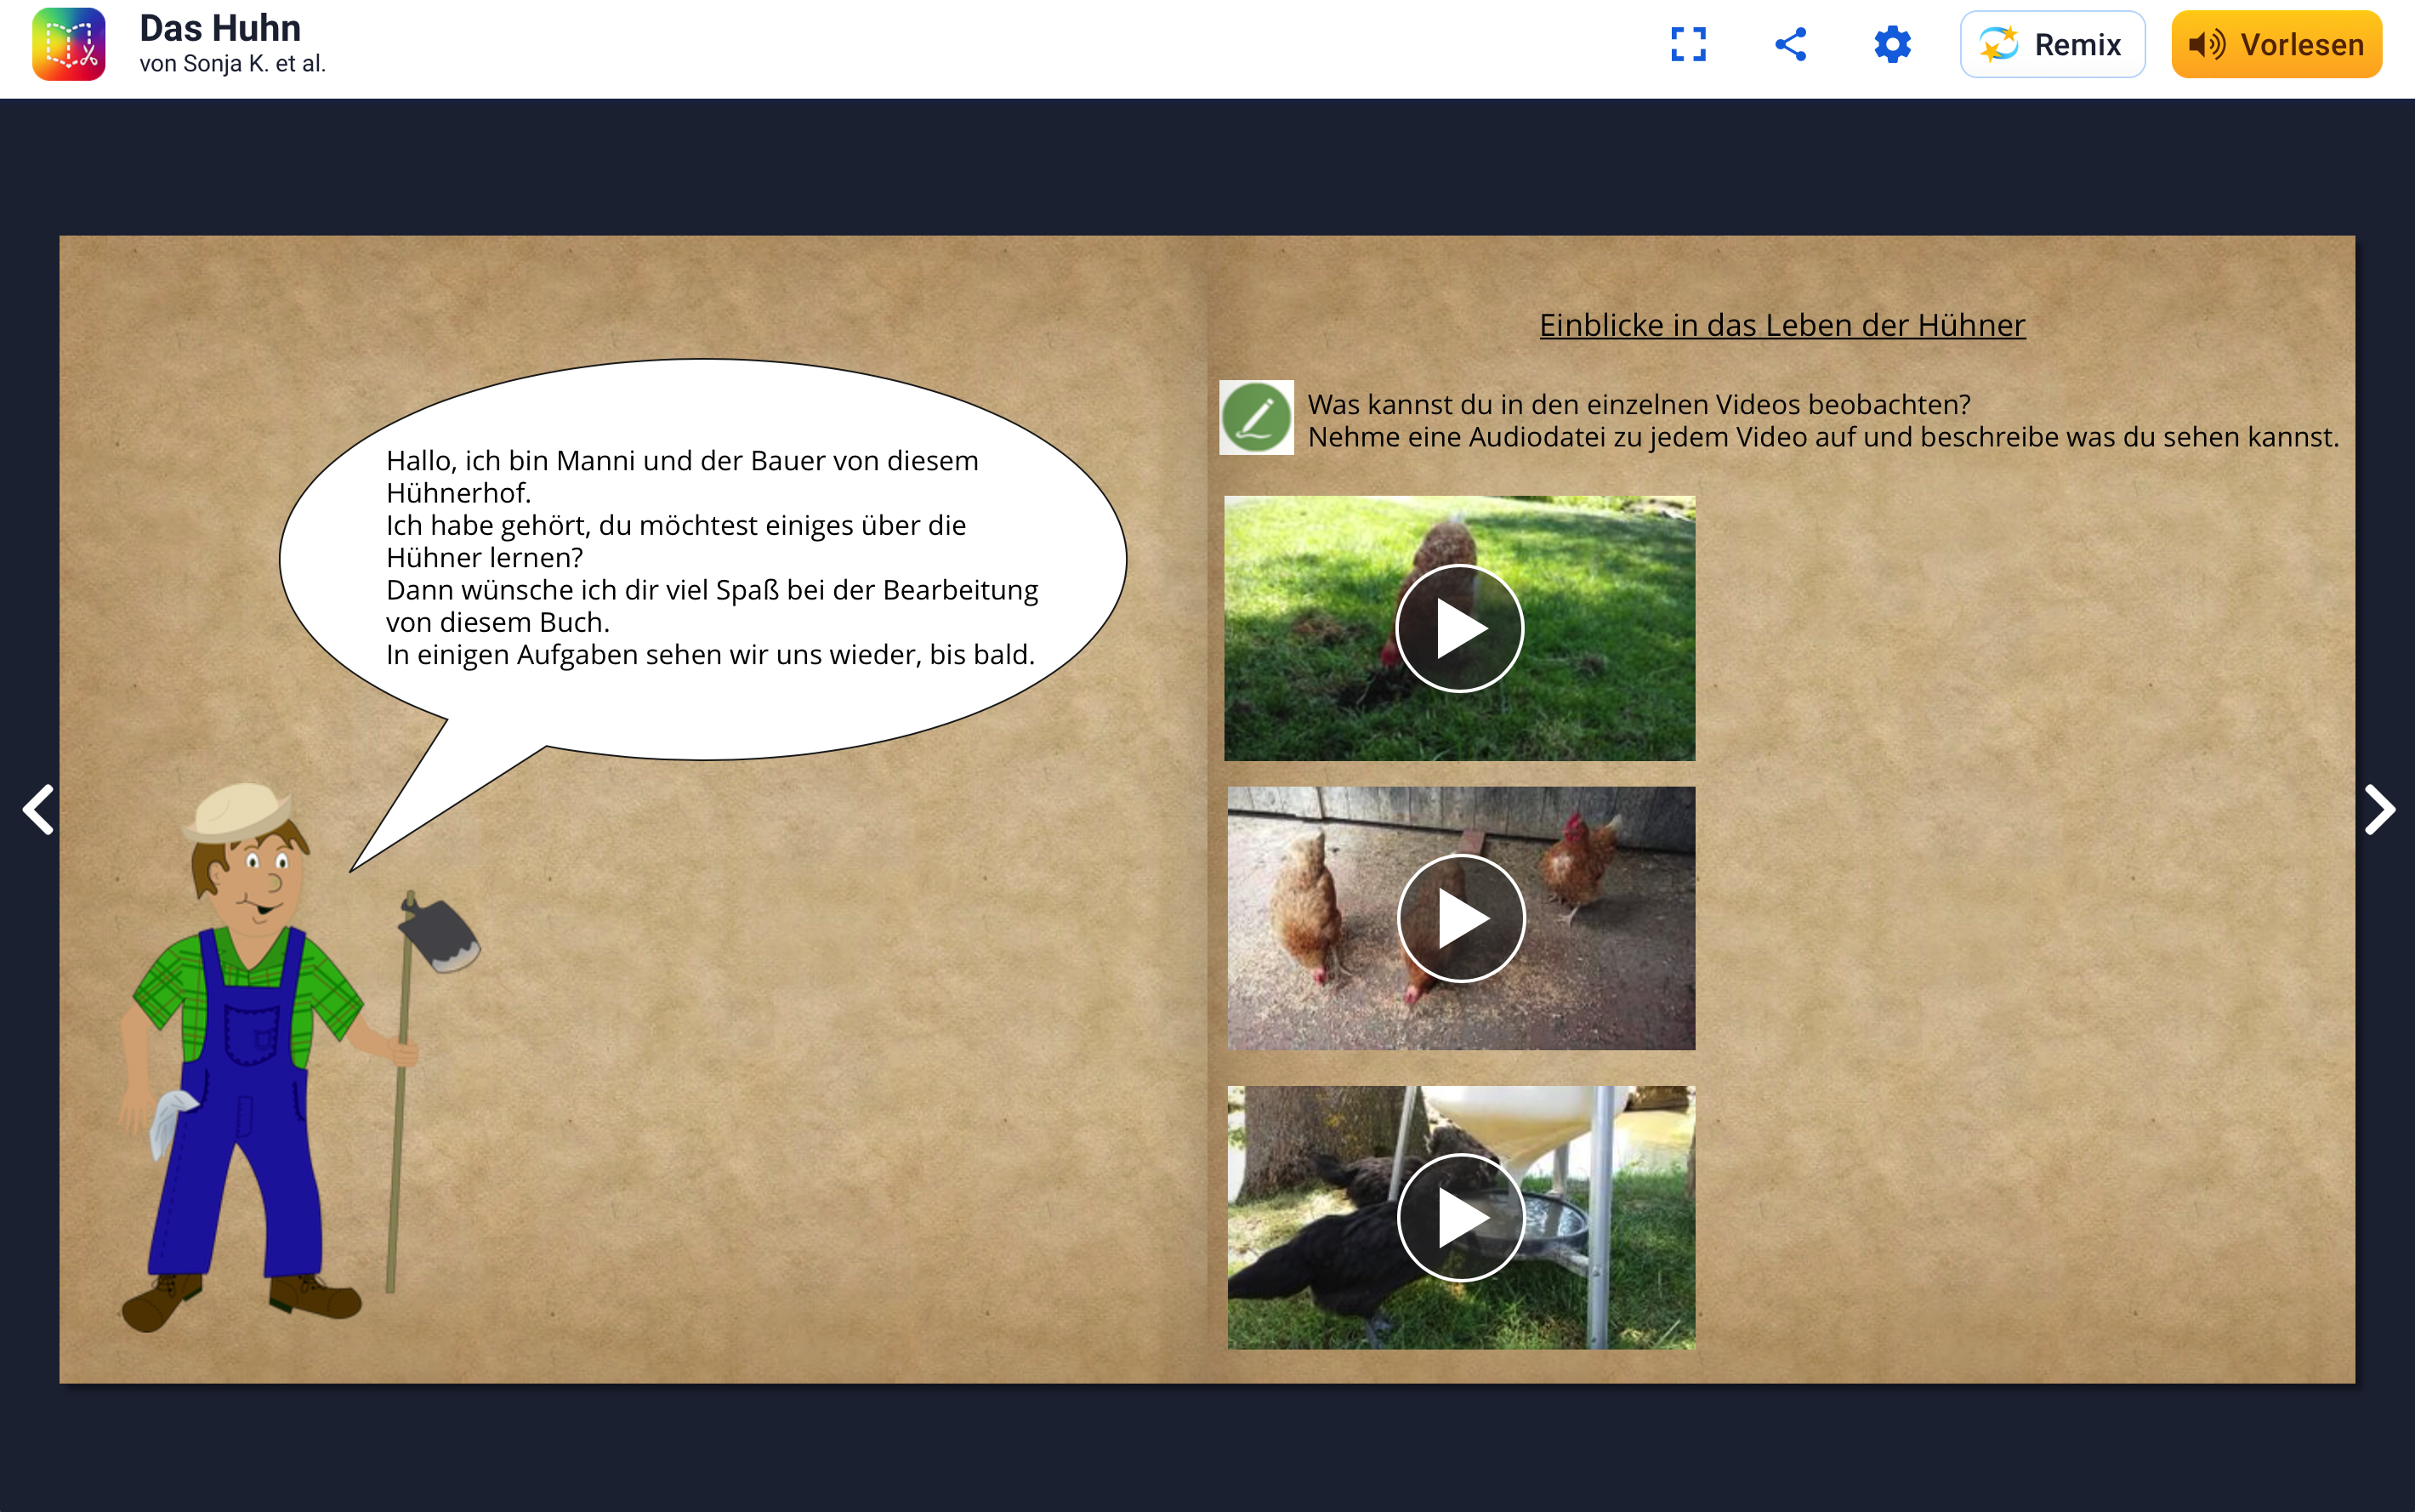This screenshot has width=2415, height=1512.
Task: Go to the previous page arrow
Action: [38, 809]
